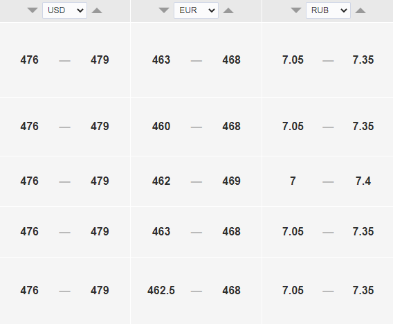Image resolution: width=393 pixels, height=324 pixels.
Task: Click first row RUB sell rate 7.35
Action: pos(363,60)
